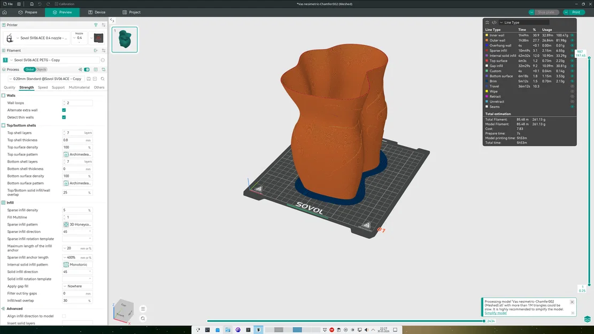Click the horizontal move slider handle
Screen dimensions: 594x334
pos(484,321)
